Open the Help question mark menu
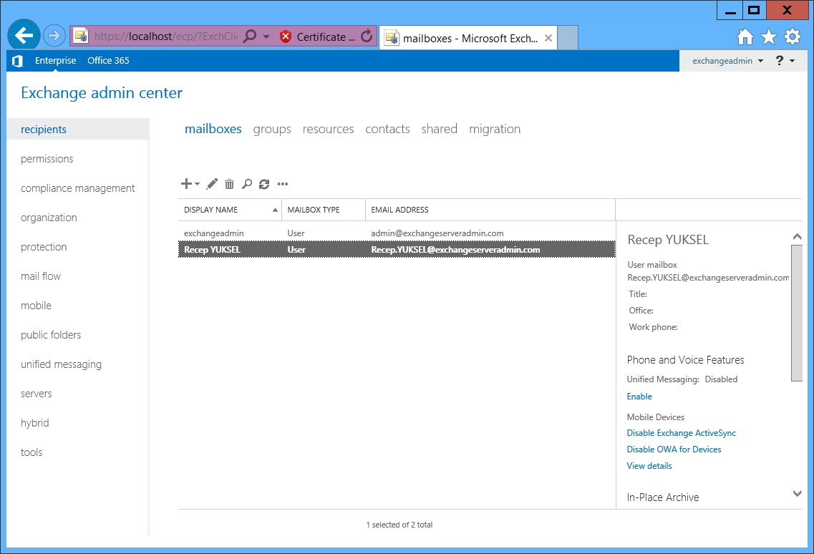Image resolution: width=814 pixels, height=554 pixels. (x=785, y=61)
